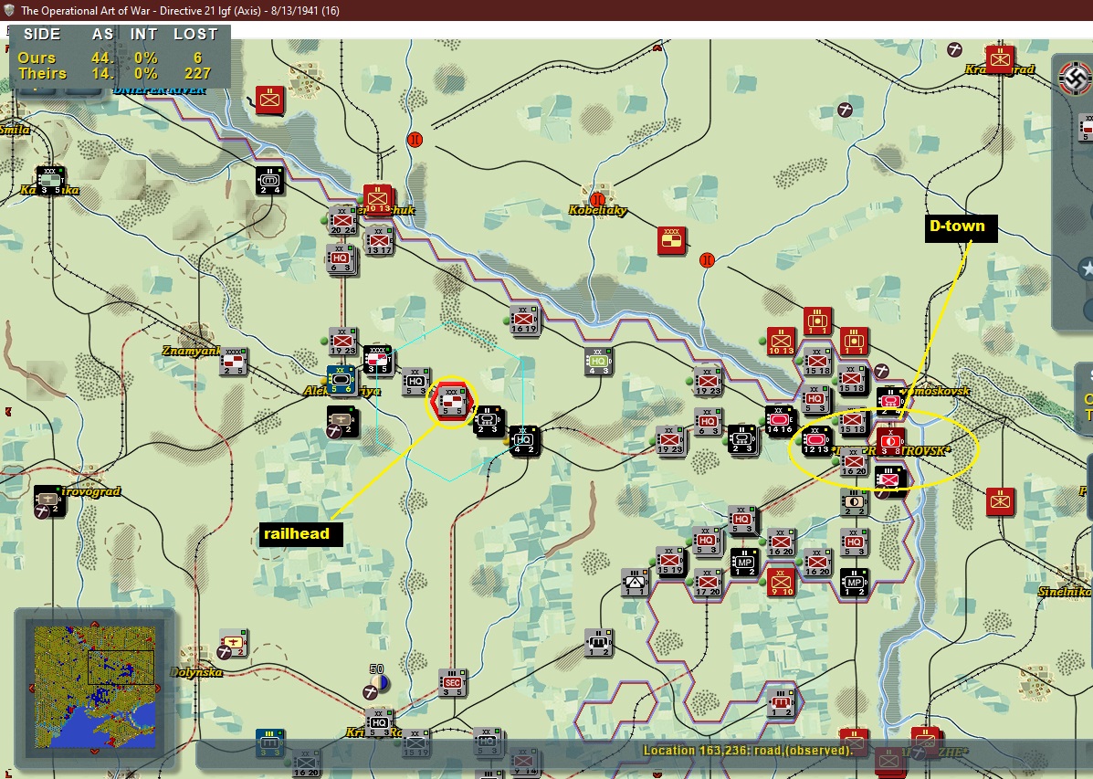Select the black counter at Novomoskovsk
The image size is (1093, 779).
point(890,400)
